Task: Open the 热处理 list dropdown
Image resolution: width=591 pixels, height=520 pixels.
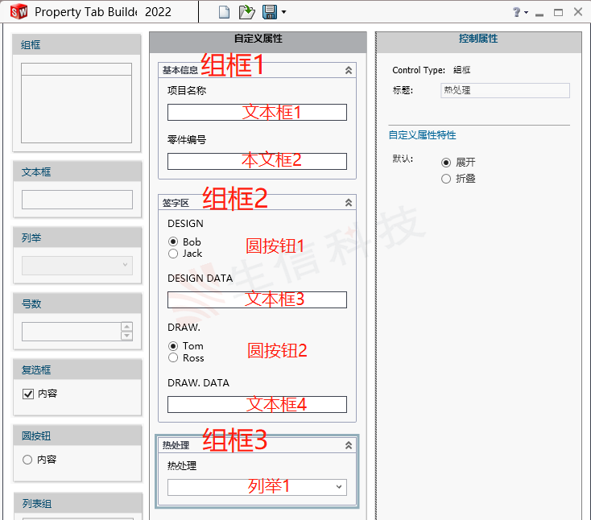Action: 339,487
